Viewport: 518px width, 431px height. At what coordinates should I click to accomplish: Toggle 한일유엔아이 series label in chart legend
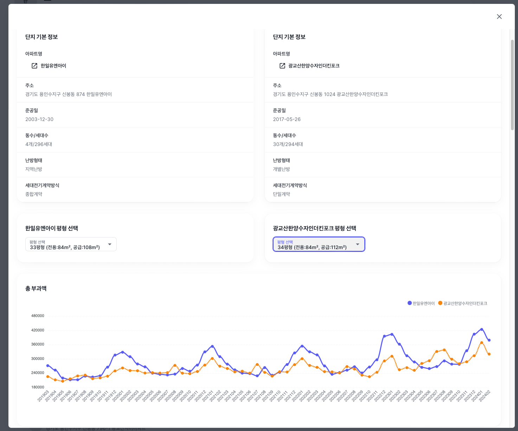coord(424,303)
